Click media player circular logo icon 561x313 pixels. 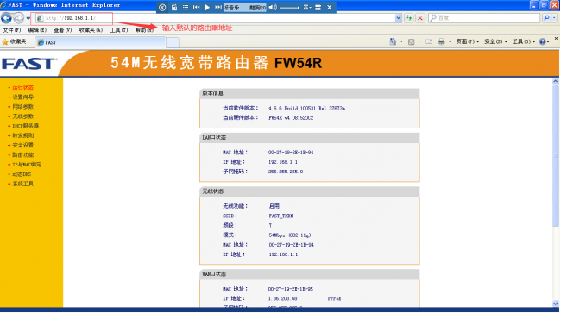coord(162,7)
